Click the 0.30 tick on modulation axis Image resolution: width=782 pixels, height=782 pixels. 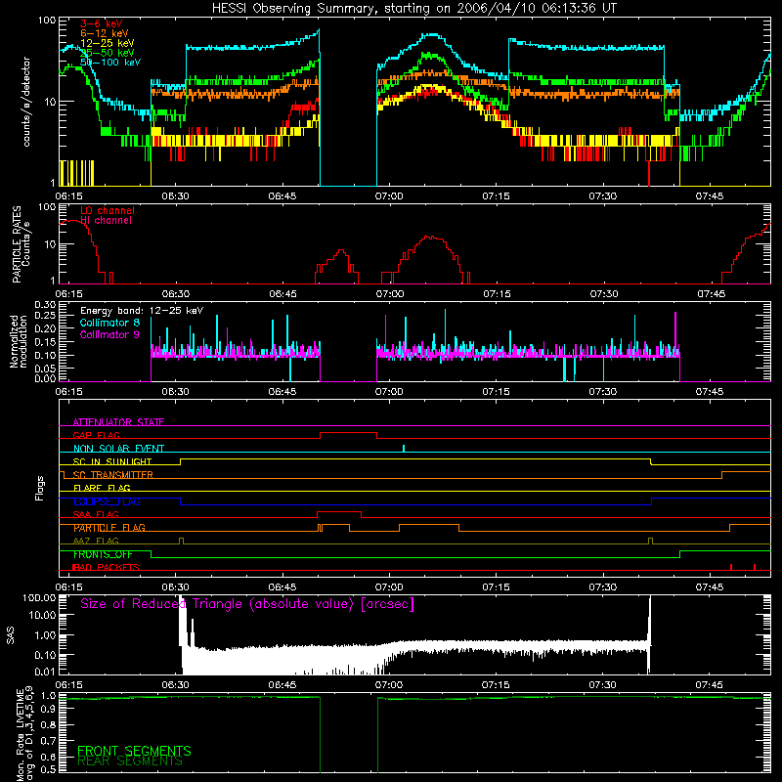pos(46,304)
